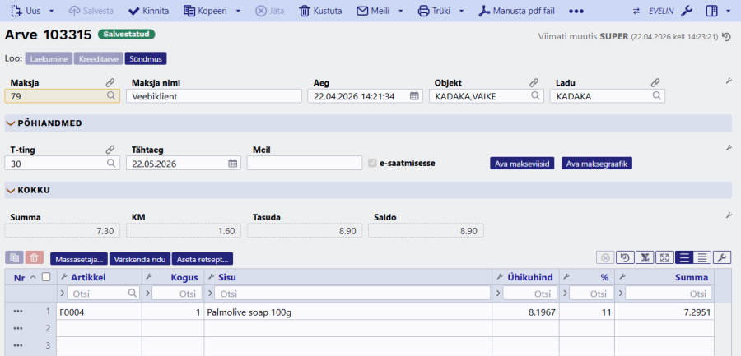Open the three-dots more menu

[576, 12]
